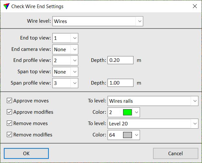Expand the End top view dropdown
This screenshot has height=163, width=202.
pos(65,38)
